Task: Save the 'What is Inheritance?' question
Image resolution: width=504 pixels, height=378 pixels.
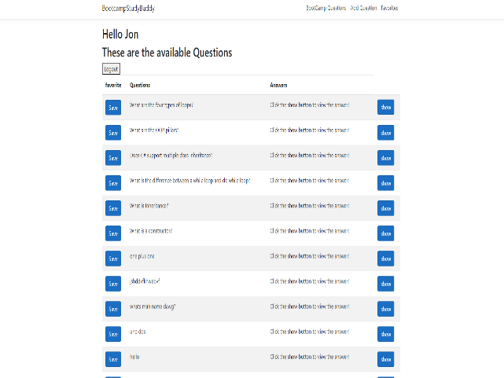Action: pos(113,208)
